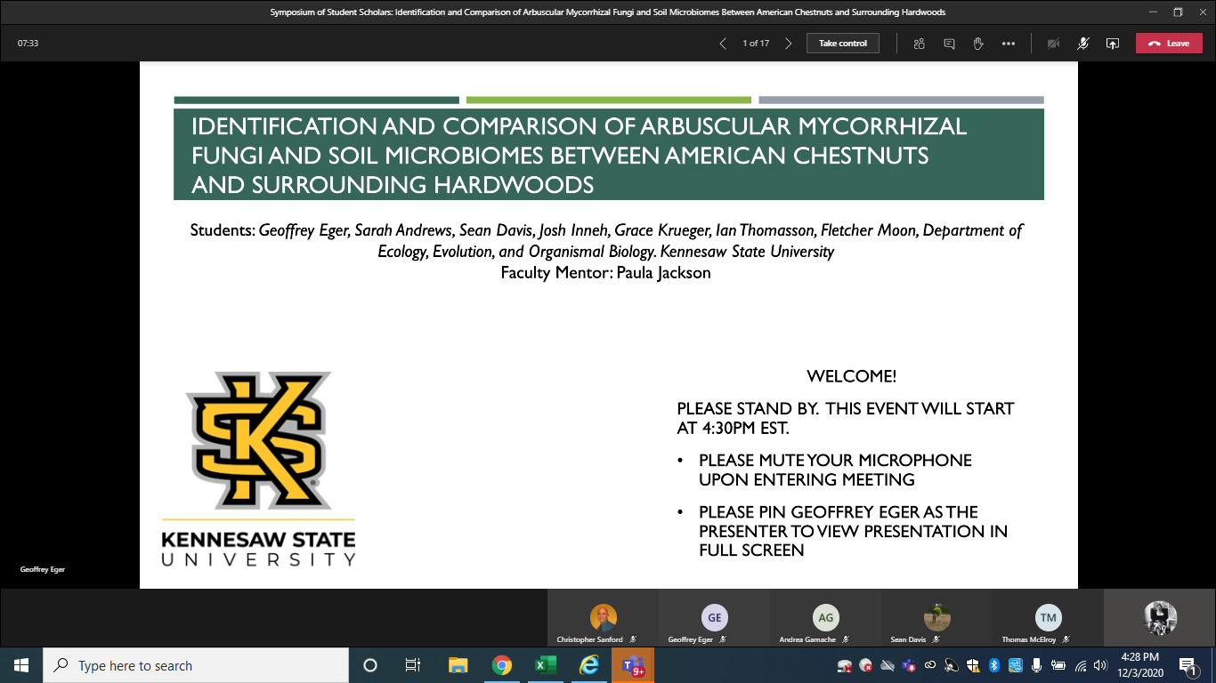This screenshot has width=1216, height=683.
Task: Open the participants panel
Action: 920,44
